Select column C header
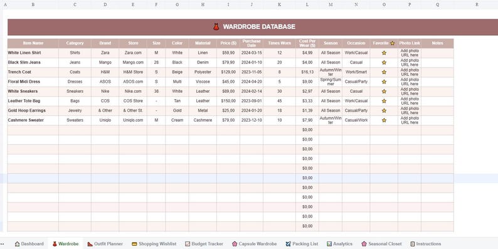This screenshot has height=249, width=498. [75, 5]
